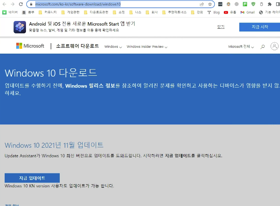Bookmark this page with the star icon

210,4
